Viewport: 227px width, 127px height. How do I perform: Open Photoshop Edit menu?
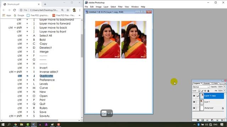(x=92, y=7)
